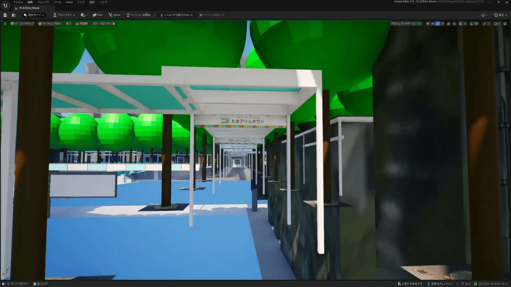
Task: Open the 設定 settings dropdown
Action: (501, 15)
